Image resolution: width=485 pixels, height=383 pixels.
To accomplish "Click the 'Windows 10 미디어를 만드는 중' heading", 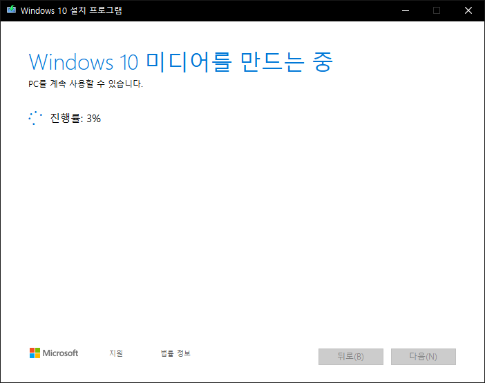I will pyautogui.click(x=181, y=62).
